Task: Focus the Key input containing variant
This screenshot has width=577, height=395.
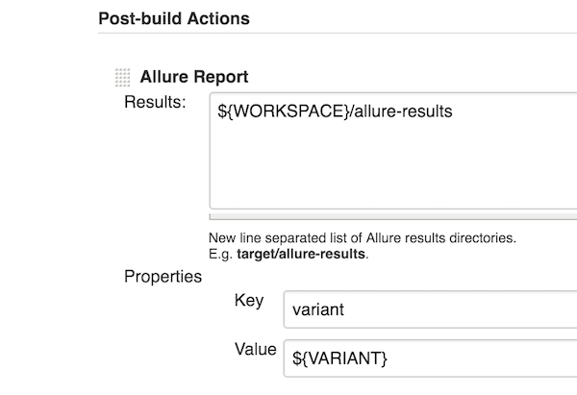Action: pos(430,309)
